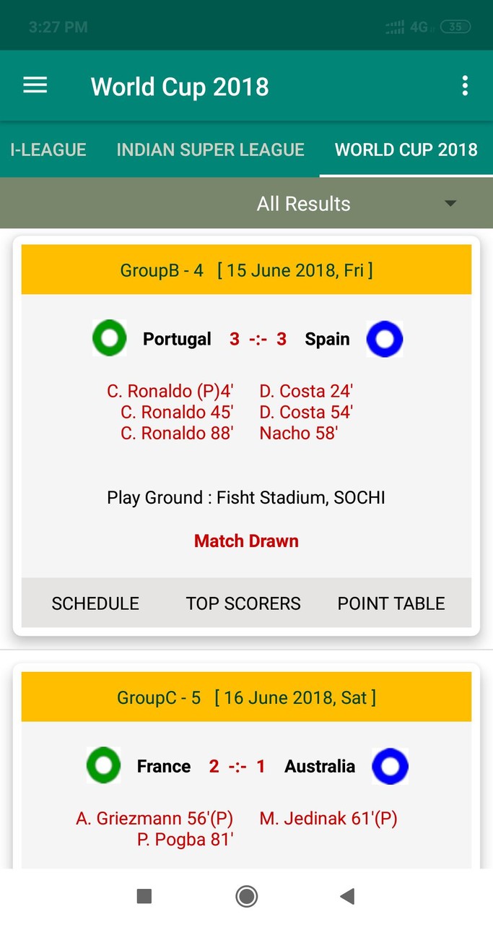Open the All Results dropdown
Viewport: 493px width, 925px height.
click(x=303, y=203)
